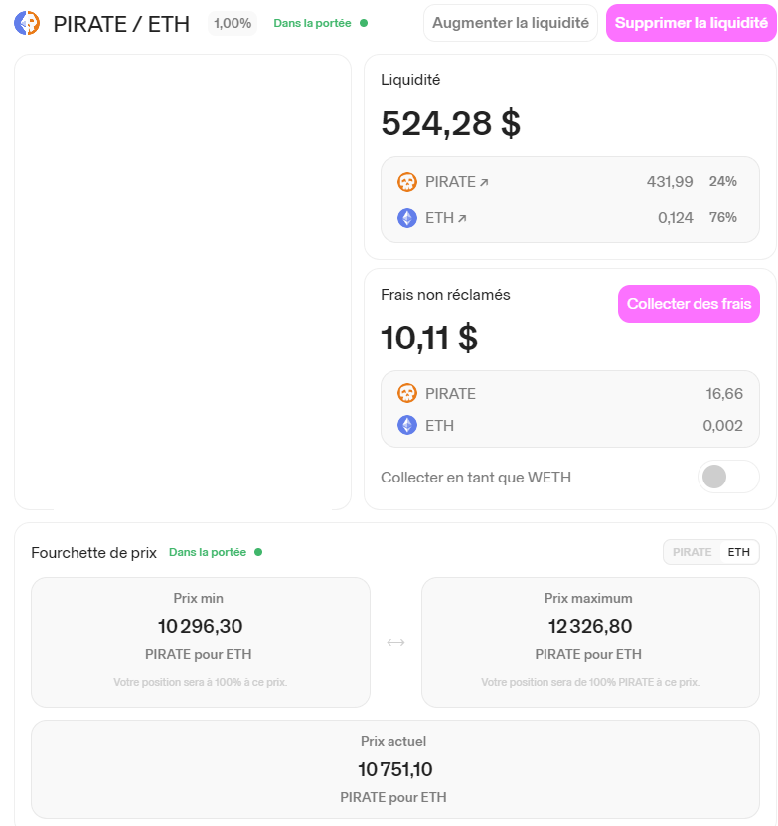Click the green in-range dot in header

tap(364, 23)
